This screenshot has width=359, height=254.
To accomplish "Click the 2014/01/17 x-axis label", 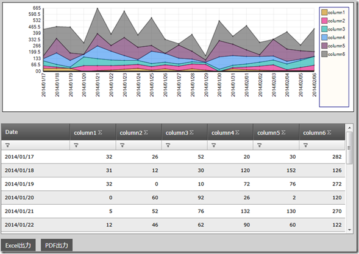I will (43, 85).
